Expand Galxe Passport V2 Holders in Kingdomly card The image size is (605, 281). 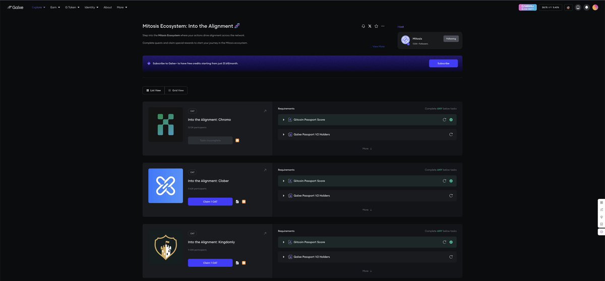click(284, 257)
